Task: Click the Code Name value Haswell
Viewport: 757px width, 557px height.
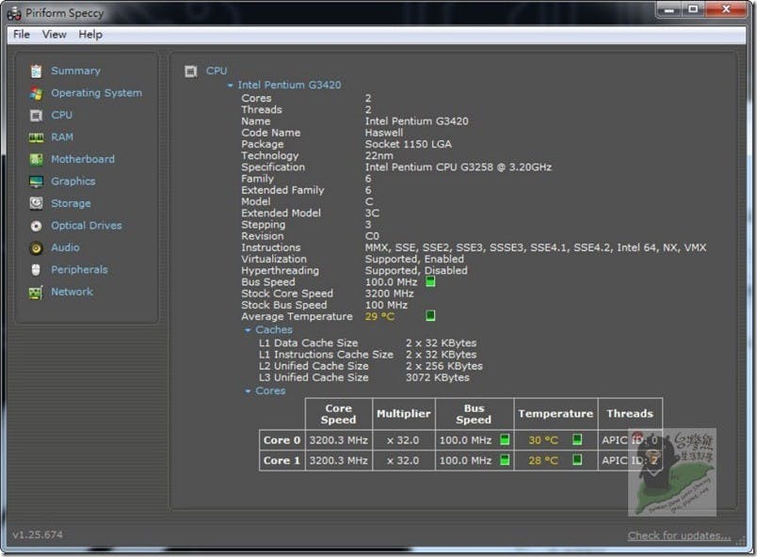Action: [x=384, y=133]
